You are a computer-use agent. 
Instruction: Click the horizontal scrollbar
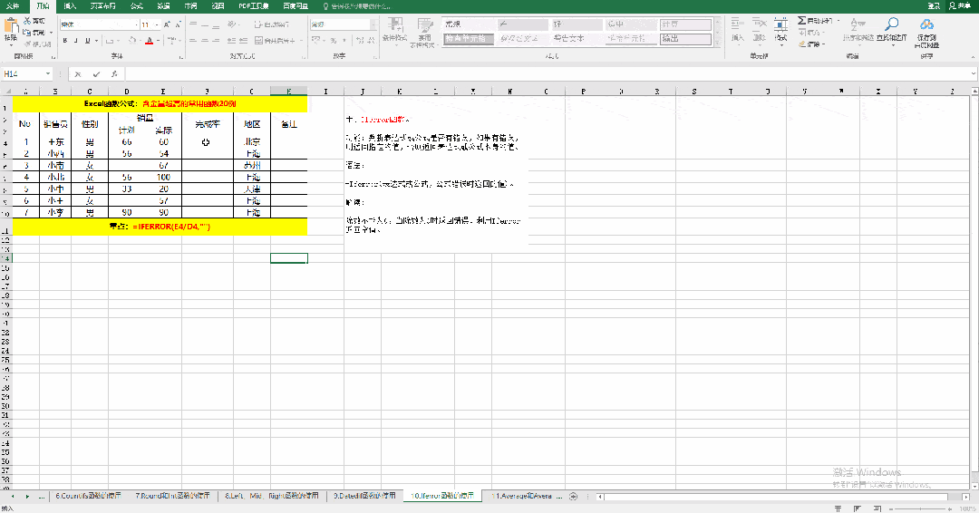point(778,497)
